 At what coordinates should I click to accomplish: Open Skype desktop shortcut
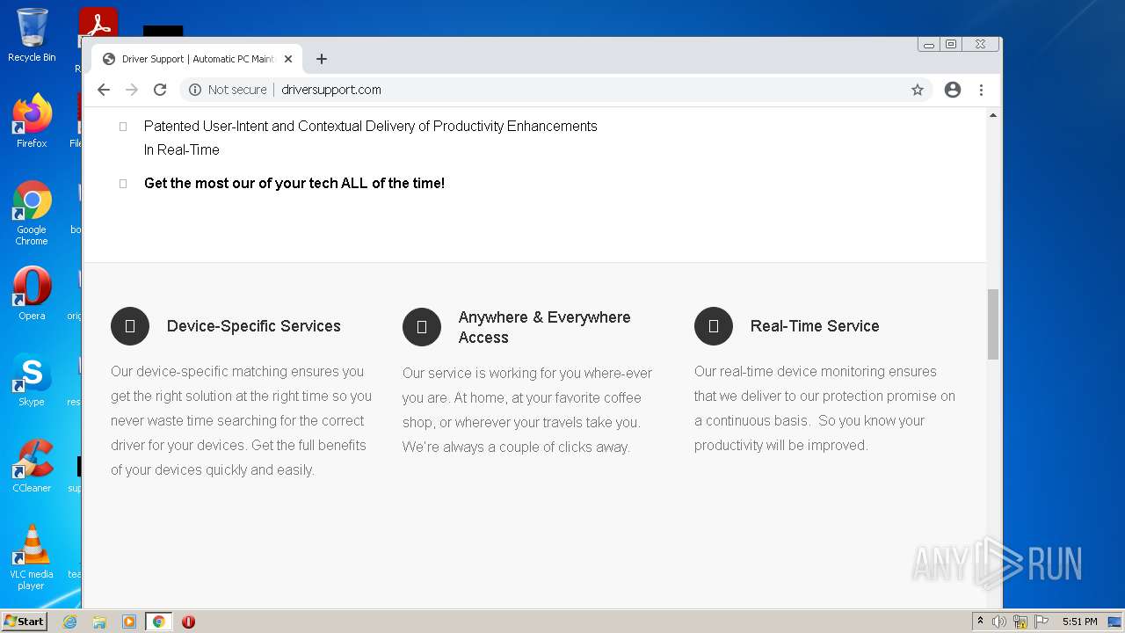click(32, 380)
